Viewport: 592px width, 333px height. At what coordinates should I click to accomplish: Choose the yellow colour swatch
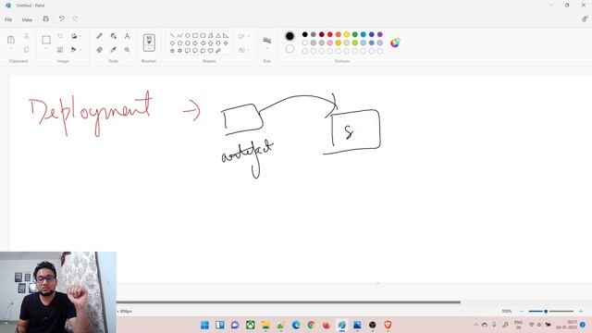(347, 34)
